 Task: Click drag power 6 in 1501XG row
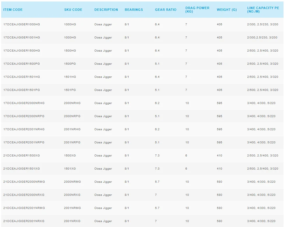click(186, 168)
